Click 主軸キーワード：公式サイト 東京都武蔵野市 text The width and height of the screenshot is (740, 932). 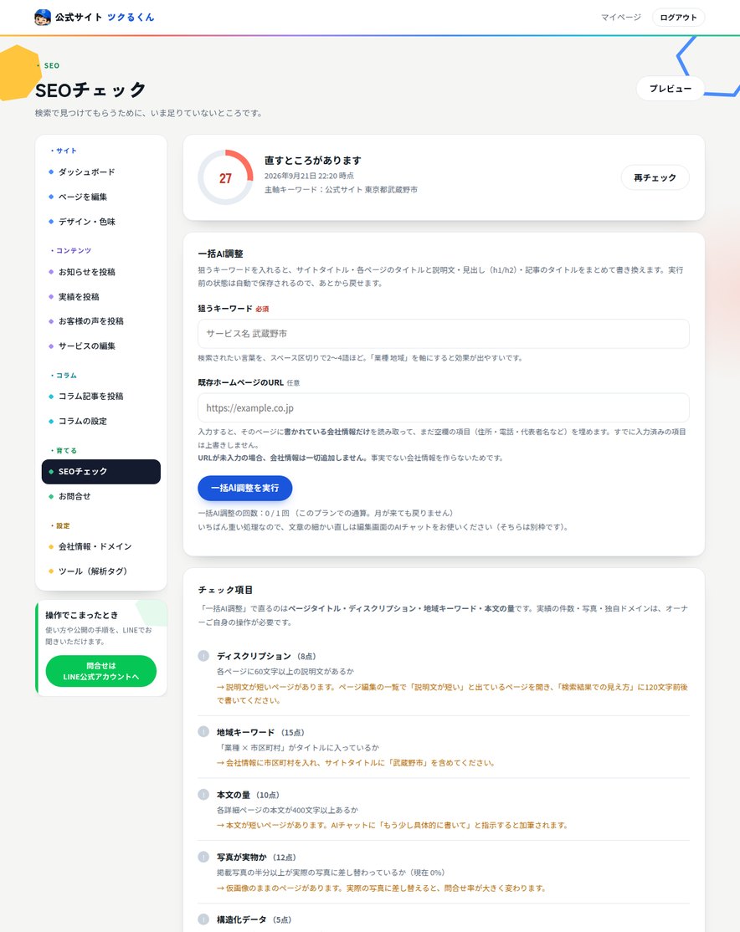click(341, 190)
